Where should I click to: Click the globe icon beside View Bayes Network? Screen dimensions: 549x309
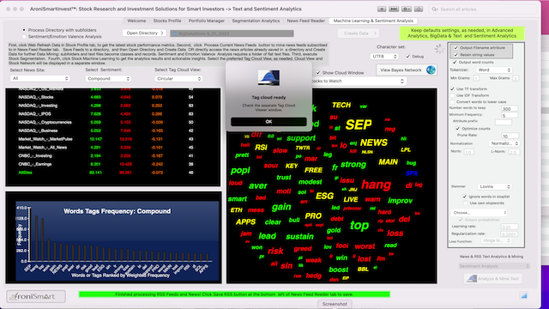click(x=431, y=70)
